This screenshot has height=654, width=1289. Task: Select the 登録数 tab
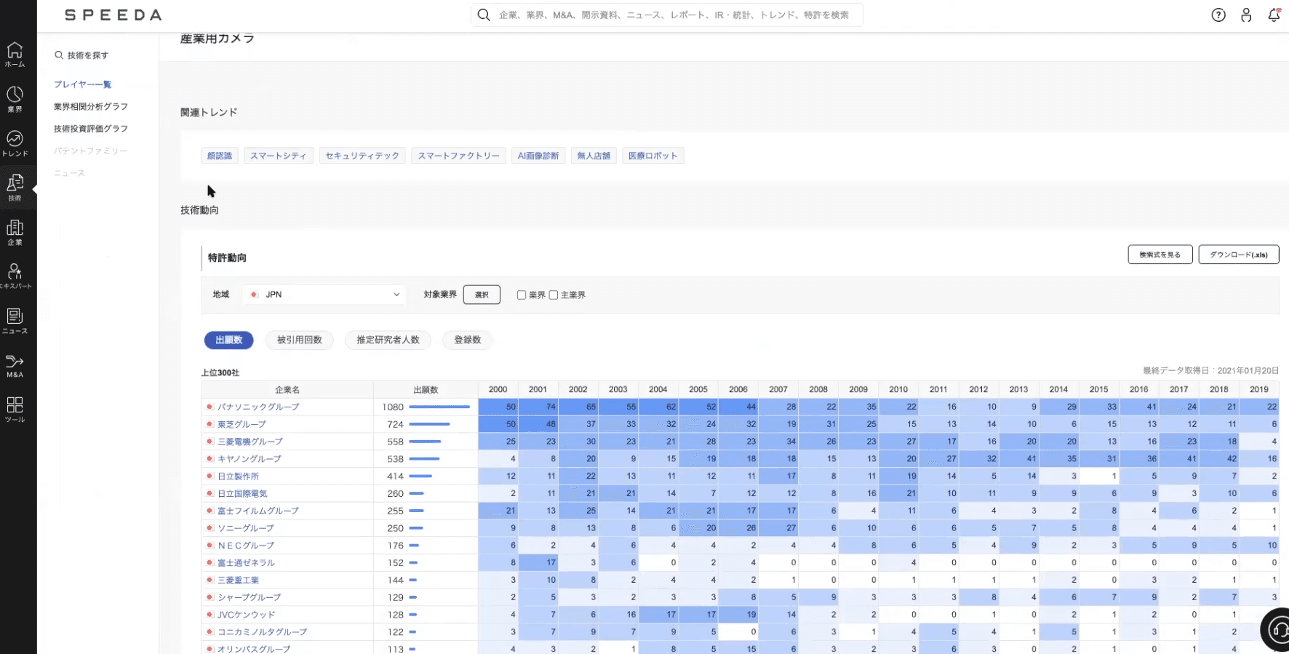click(x=468, y=340)
